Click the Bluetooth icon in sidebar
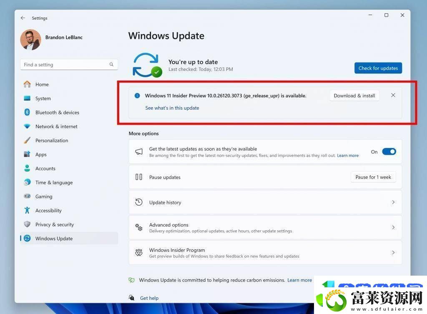This screenshot has width=427, height=314. click(27, 112)
